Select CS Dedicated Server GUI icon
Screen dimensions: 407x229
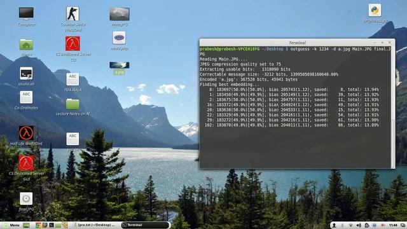point(26,163)
